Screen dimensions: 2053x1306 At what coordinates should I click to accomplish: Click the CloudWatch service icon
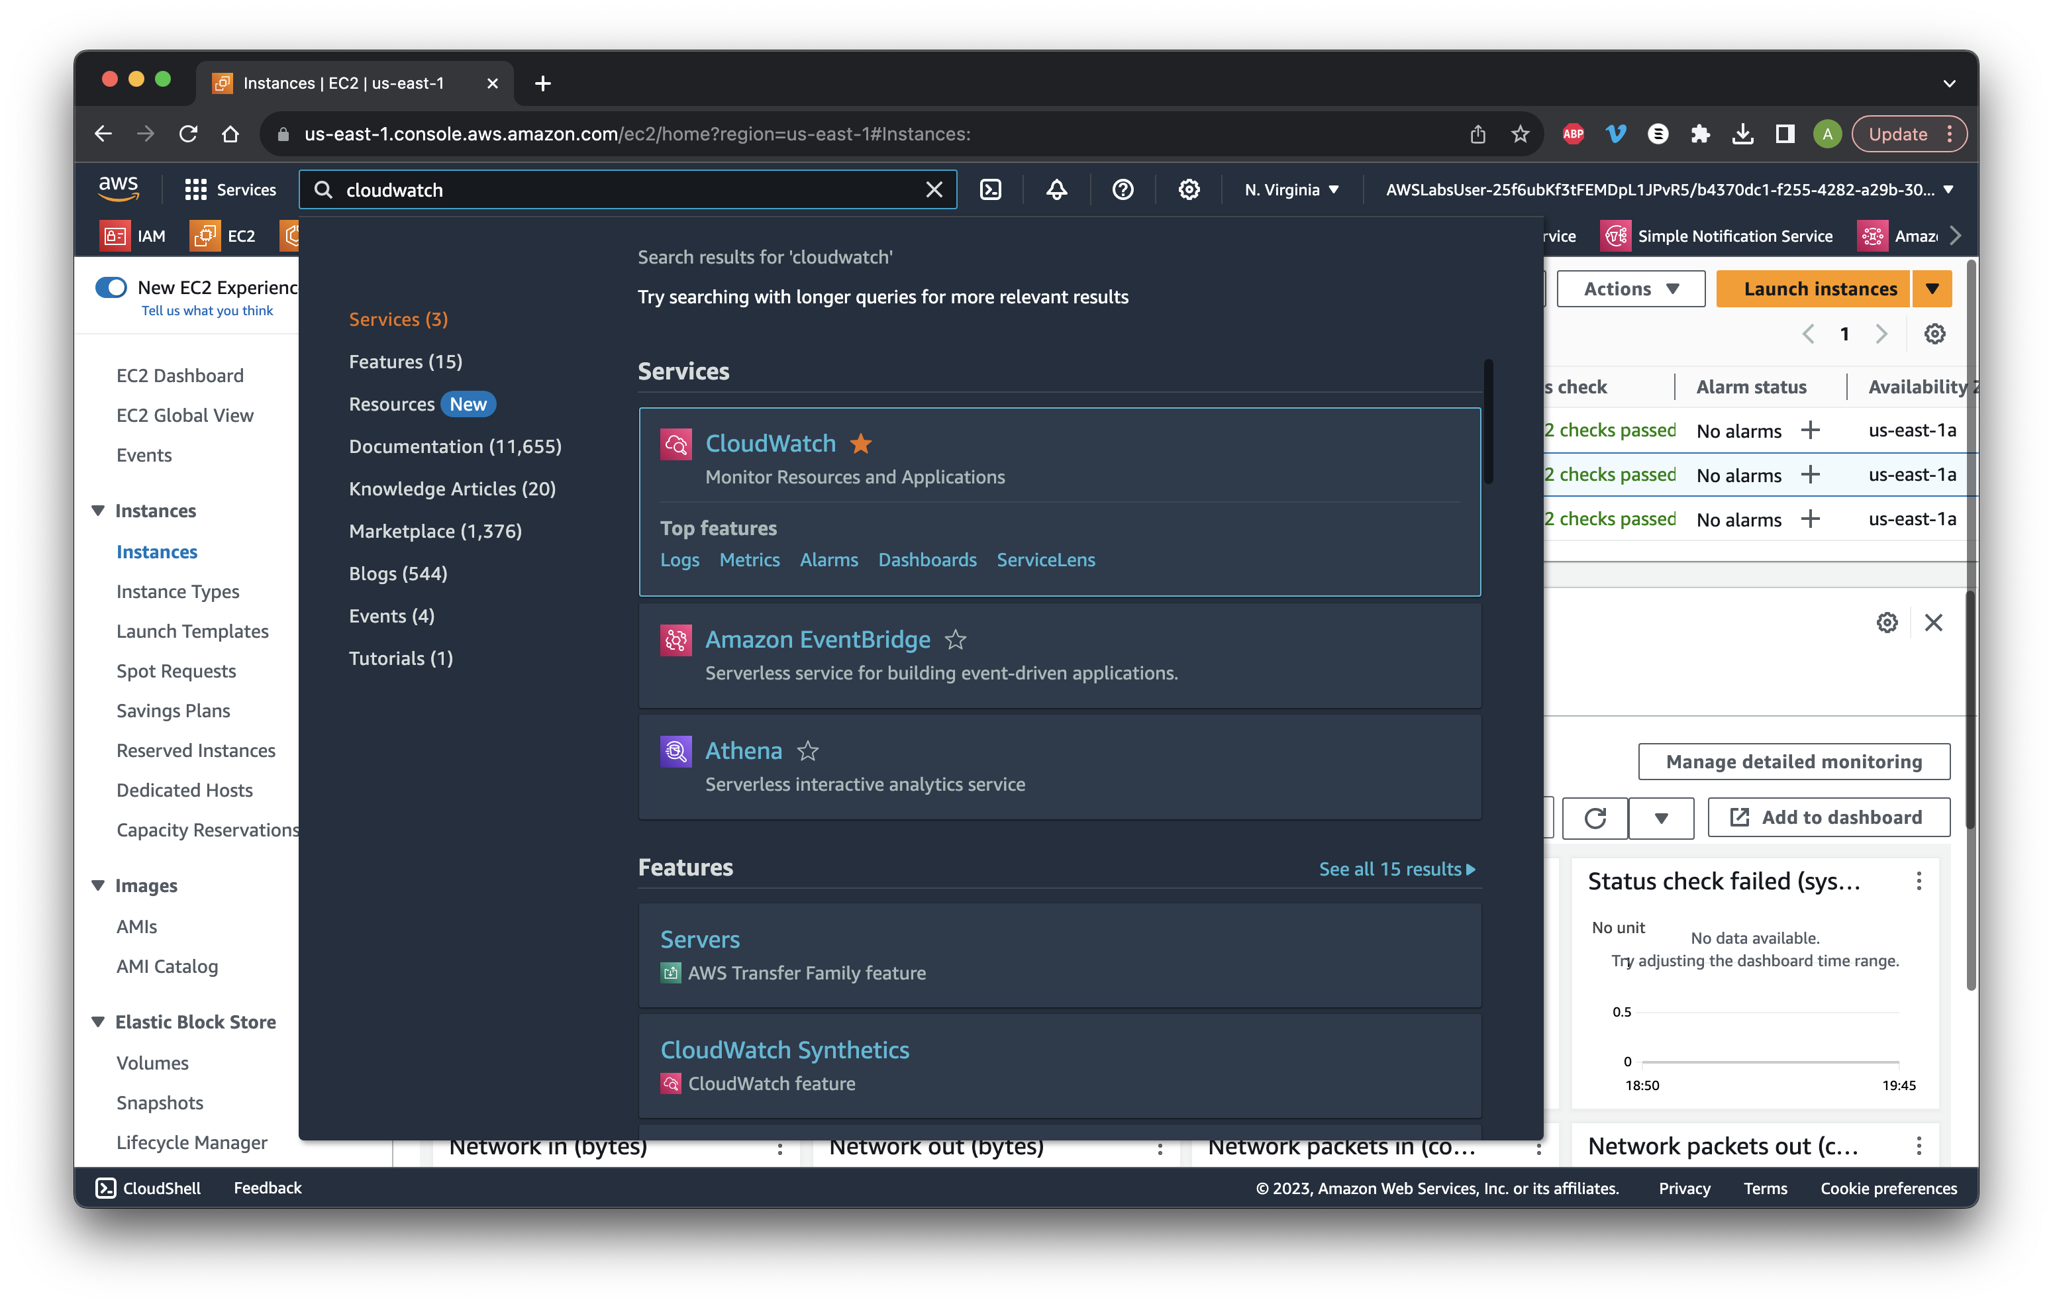pyautogui.click(x=676, y=444)
